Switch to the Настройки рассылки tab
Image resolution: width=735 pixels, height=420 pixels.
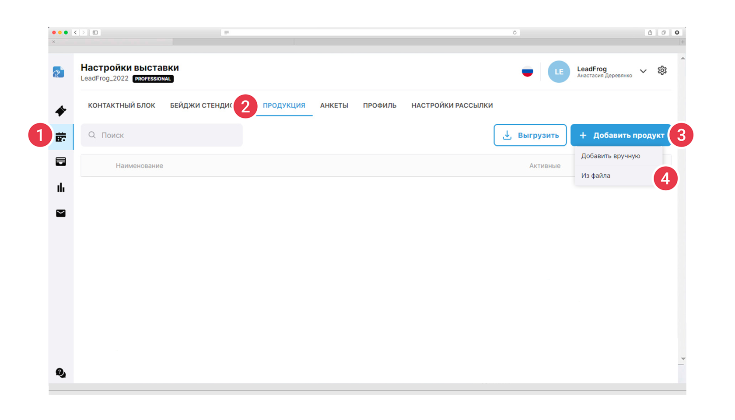pos(452,105)
